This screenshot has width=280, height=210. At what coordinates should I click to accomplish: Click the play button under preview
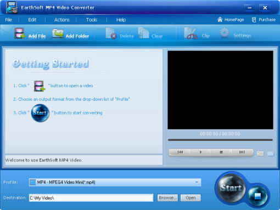200,152
